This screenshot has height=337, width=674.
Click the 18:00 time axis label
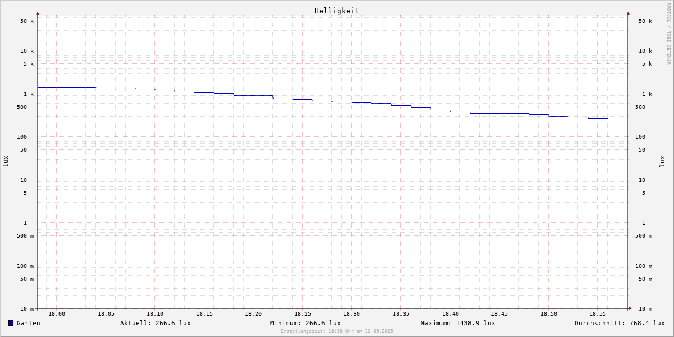[57, 314]
